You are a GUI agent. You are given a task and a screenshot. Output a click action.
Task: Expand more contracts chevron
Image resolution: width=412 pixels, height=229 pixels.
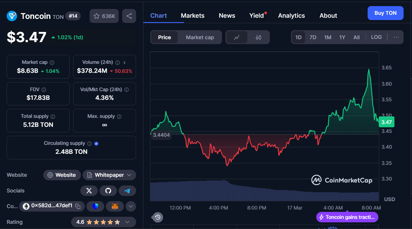click(131, 206)
